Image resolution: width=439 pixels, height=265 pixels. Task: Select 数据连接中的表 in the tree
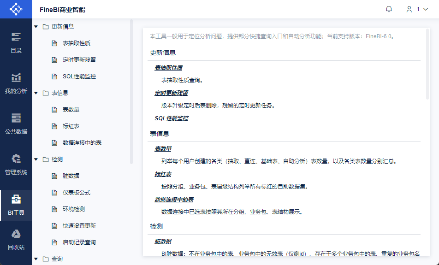82,143
